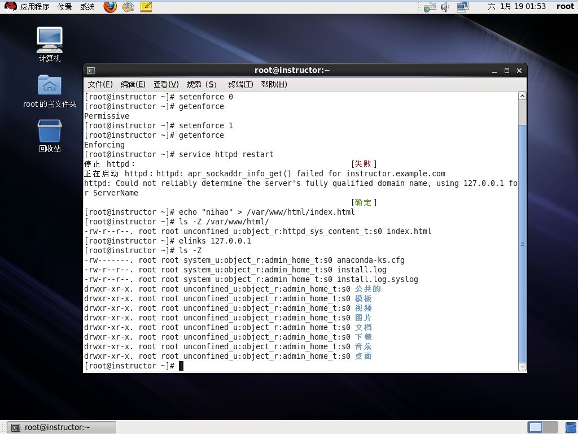Open the Firefox browser launcher
This screenshot has width=578, height=434.
[x=110, y=7]
